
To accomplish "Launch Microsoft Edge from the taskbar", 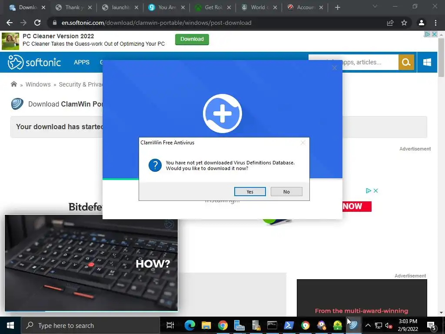I will (189, 325).
